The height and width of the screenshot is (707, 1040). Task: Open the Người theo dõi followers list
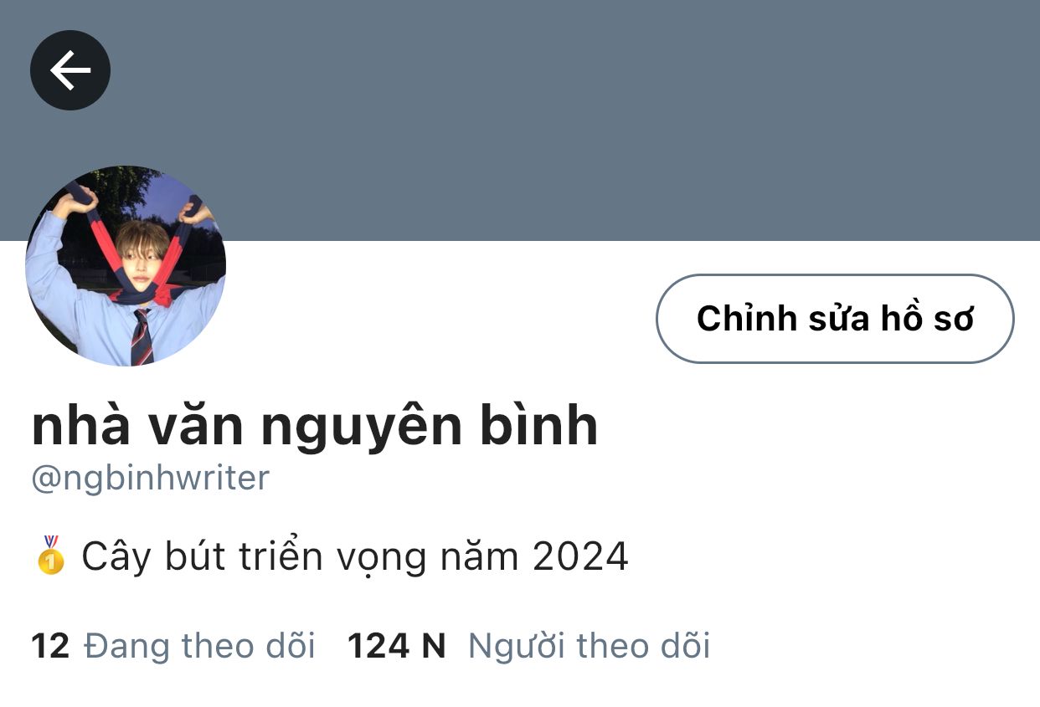coord(589,646)
